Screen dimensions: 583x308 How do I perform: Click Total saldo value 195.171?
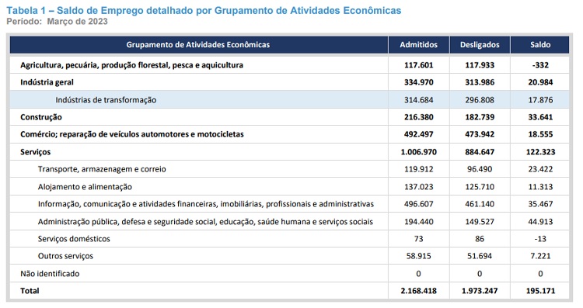point(540,291)
